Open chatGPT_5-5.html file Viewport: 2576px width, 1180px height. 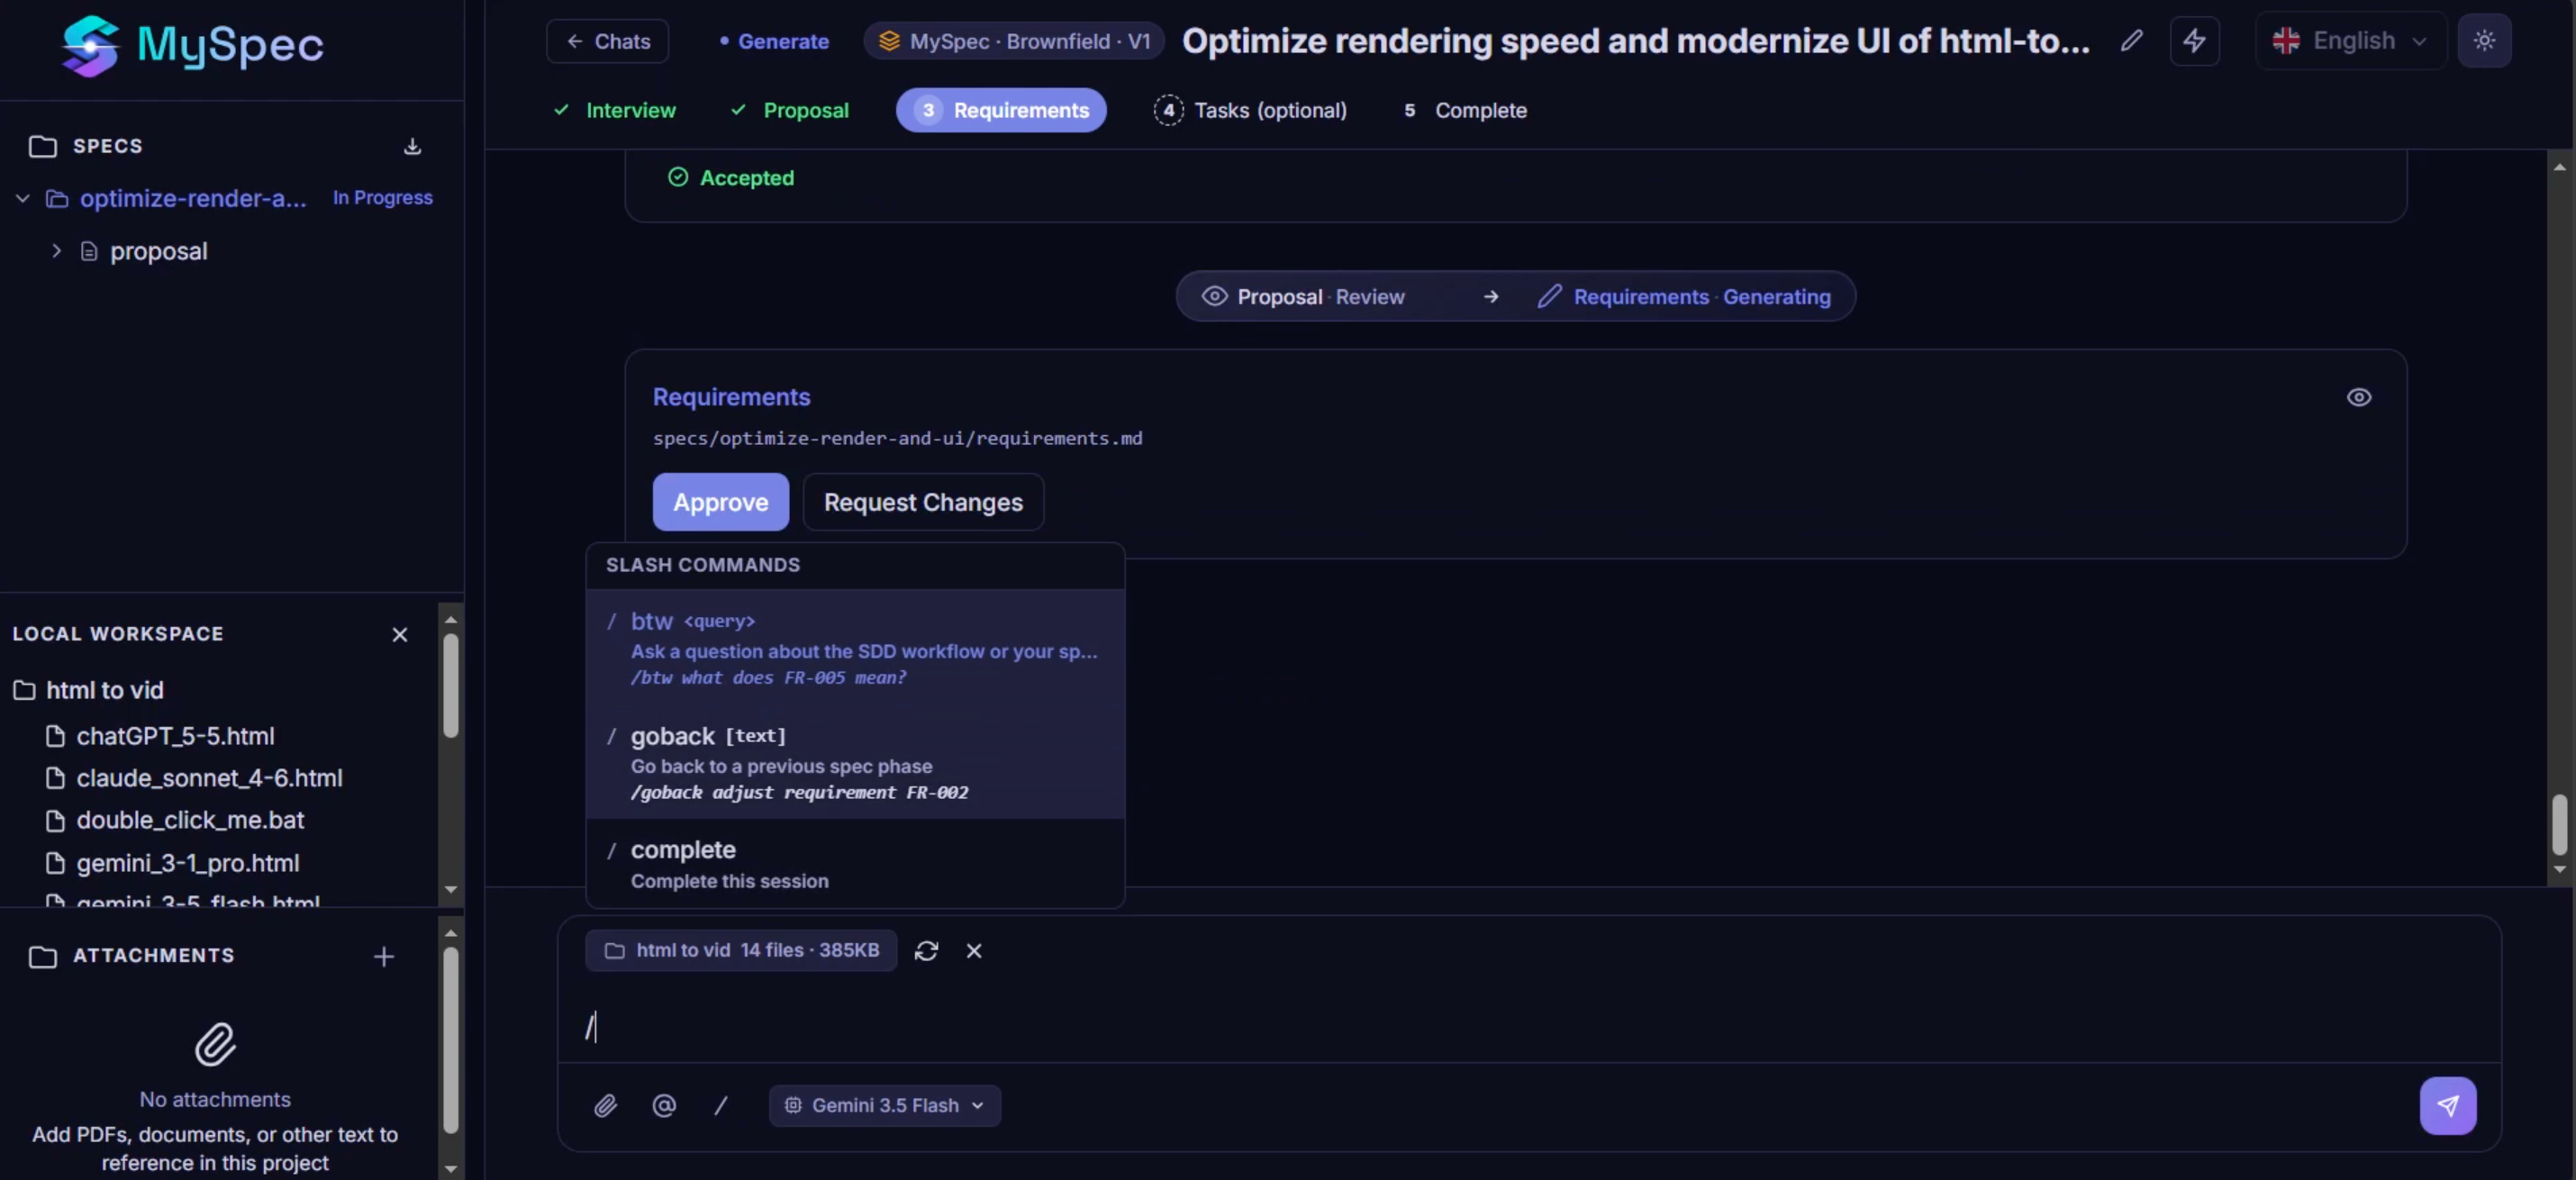160,737
